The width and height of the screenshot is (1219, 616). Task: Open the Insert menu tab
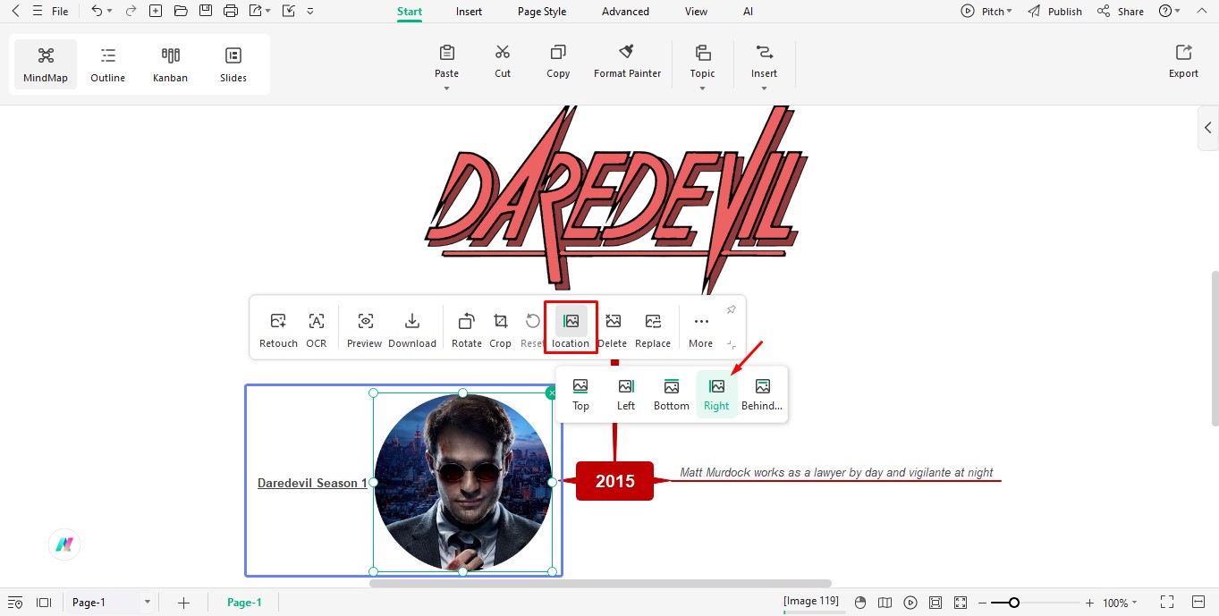point(469,12)
